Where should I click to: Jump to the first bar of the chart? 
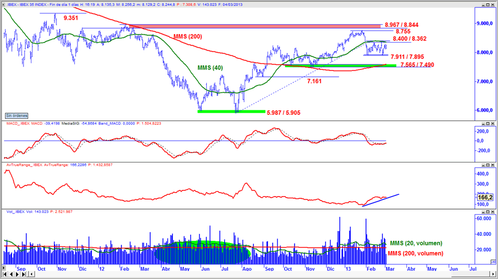4,274
